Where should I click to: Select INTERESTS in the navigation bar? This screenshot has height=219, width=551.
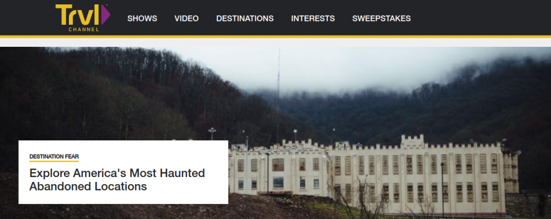click(313, 19)
